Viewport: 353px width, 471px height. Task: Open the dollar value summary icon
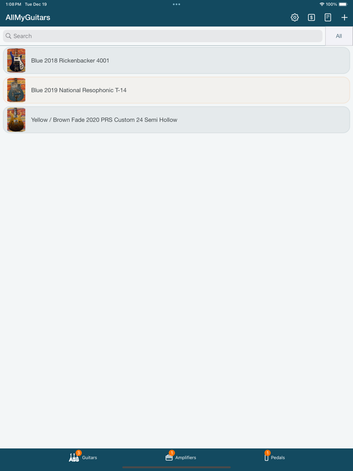click(311, 18)
